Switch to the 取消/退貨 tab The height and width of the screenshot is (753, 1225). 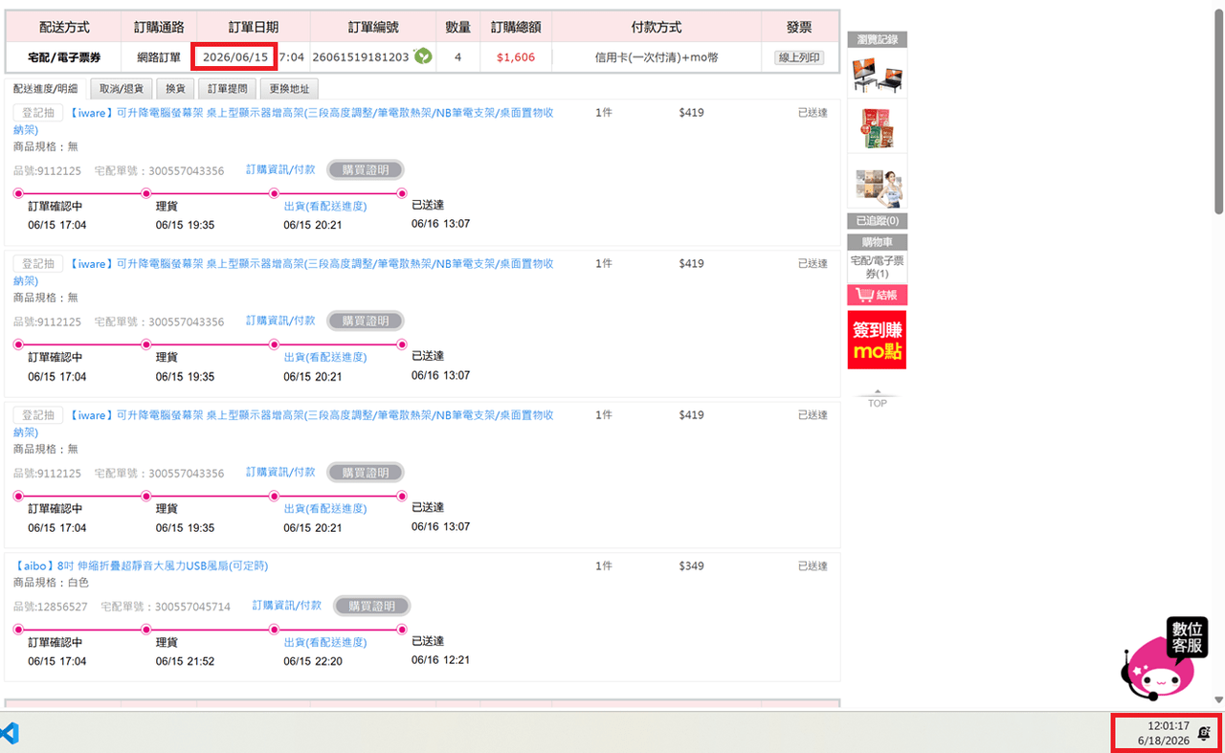coord(122,89)
